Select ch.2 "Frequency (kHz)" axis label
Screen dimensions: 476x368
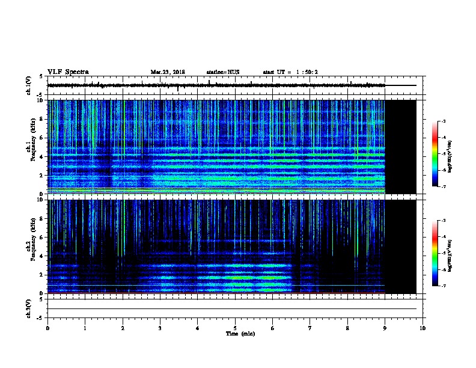[33, 239]
